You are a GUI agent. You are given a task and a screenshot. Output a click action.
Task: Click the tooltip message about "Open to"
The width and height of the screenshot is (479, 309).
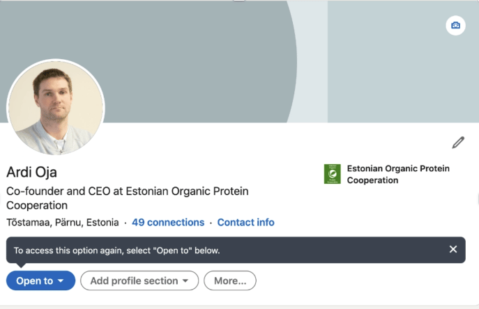(117, 250)
